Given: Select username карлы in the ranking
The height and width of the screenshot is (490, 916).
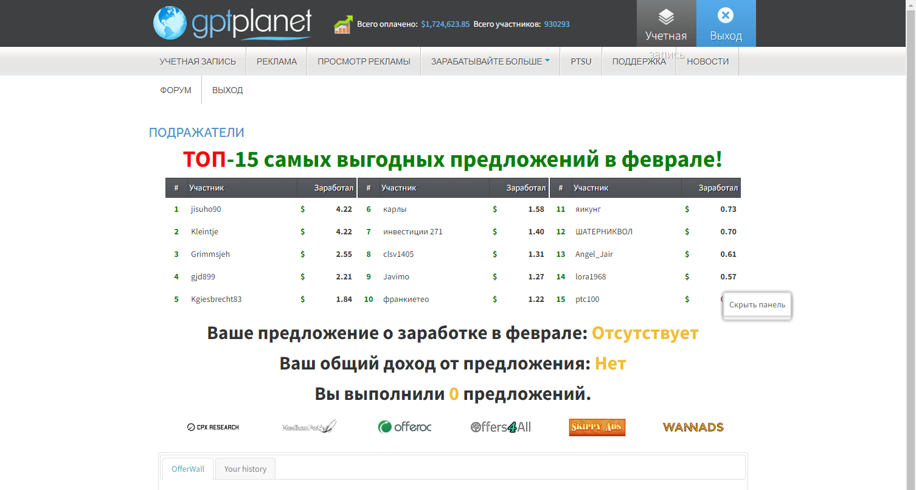Looking at the screenshot, I should click(x=395, y=209).
